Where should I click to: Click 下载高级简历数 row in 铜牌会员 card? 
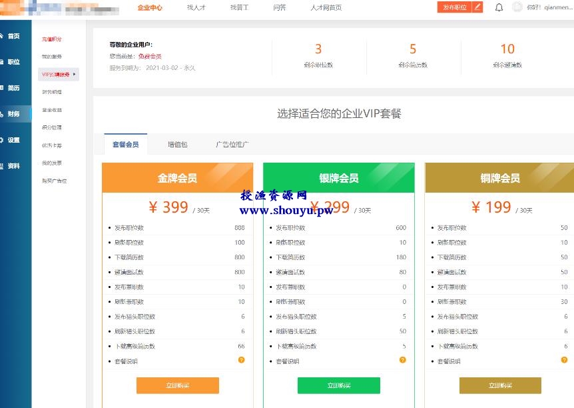coord(500,346)
